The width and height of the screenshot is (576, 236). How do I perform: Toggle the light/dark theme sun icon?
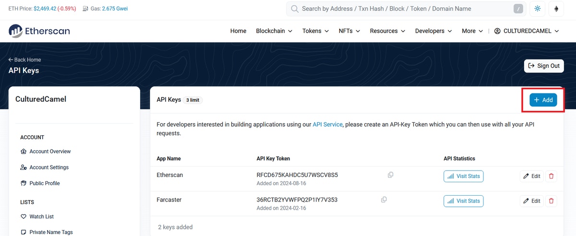coord(537,9)
